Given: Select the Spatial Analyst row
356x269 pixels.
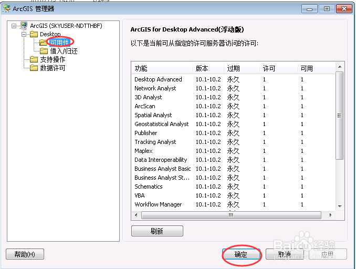Looking at the screenshot, I should pyautogui.click(x=234, y=115).
